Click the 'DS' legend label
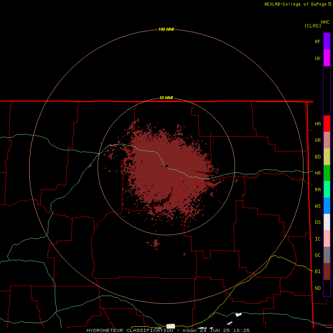333x333 pixels. pyautogui.click(x=317, y=222)
